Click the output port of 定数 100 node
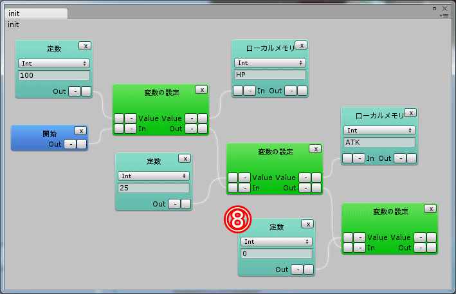 [x=86, y=91]
